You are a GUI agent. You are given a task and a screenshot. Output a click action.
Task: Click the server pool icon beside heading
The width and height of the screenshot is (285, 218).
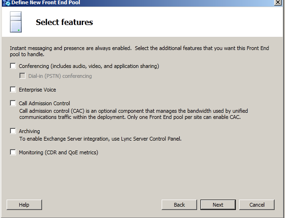coord(16,22)
